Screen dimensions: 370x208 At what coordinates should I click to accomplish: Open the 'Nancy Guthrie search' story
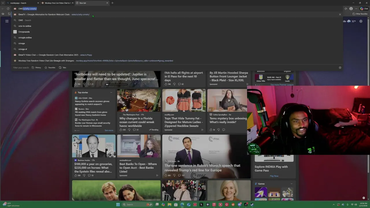click(92, 103)
